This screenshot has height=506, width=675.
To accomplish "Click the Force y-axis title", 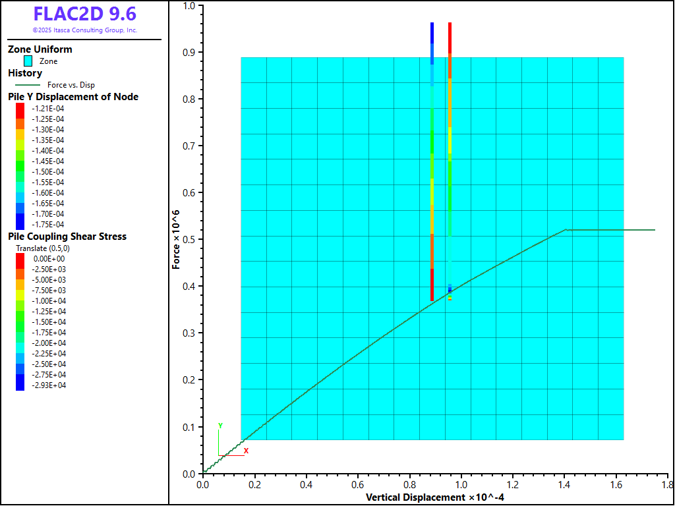I will tap(176, 239).
